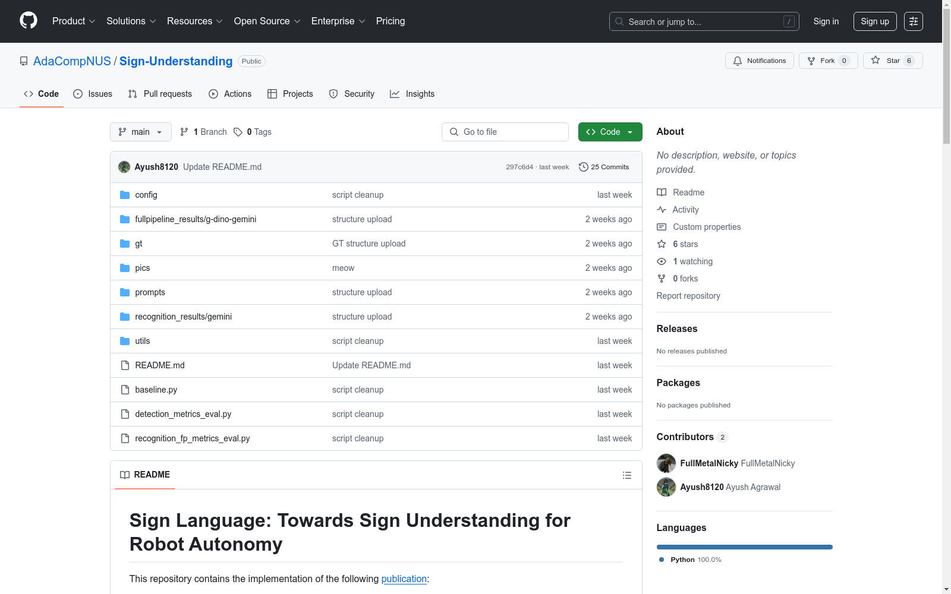Fork the repository
951x594 pixels.
(x=828, y=61)
